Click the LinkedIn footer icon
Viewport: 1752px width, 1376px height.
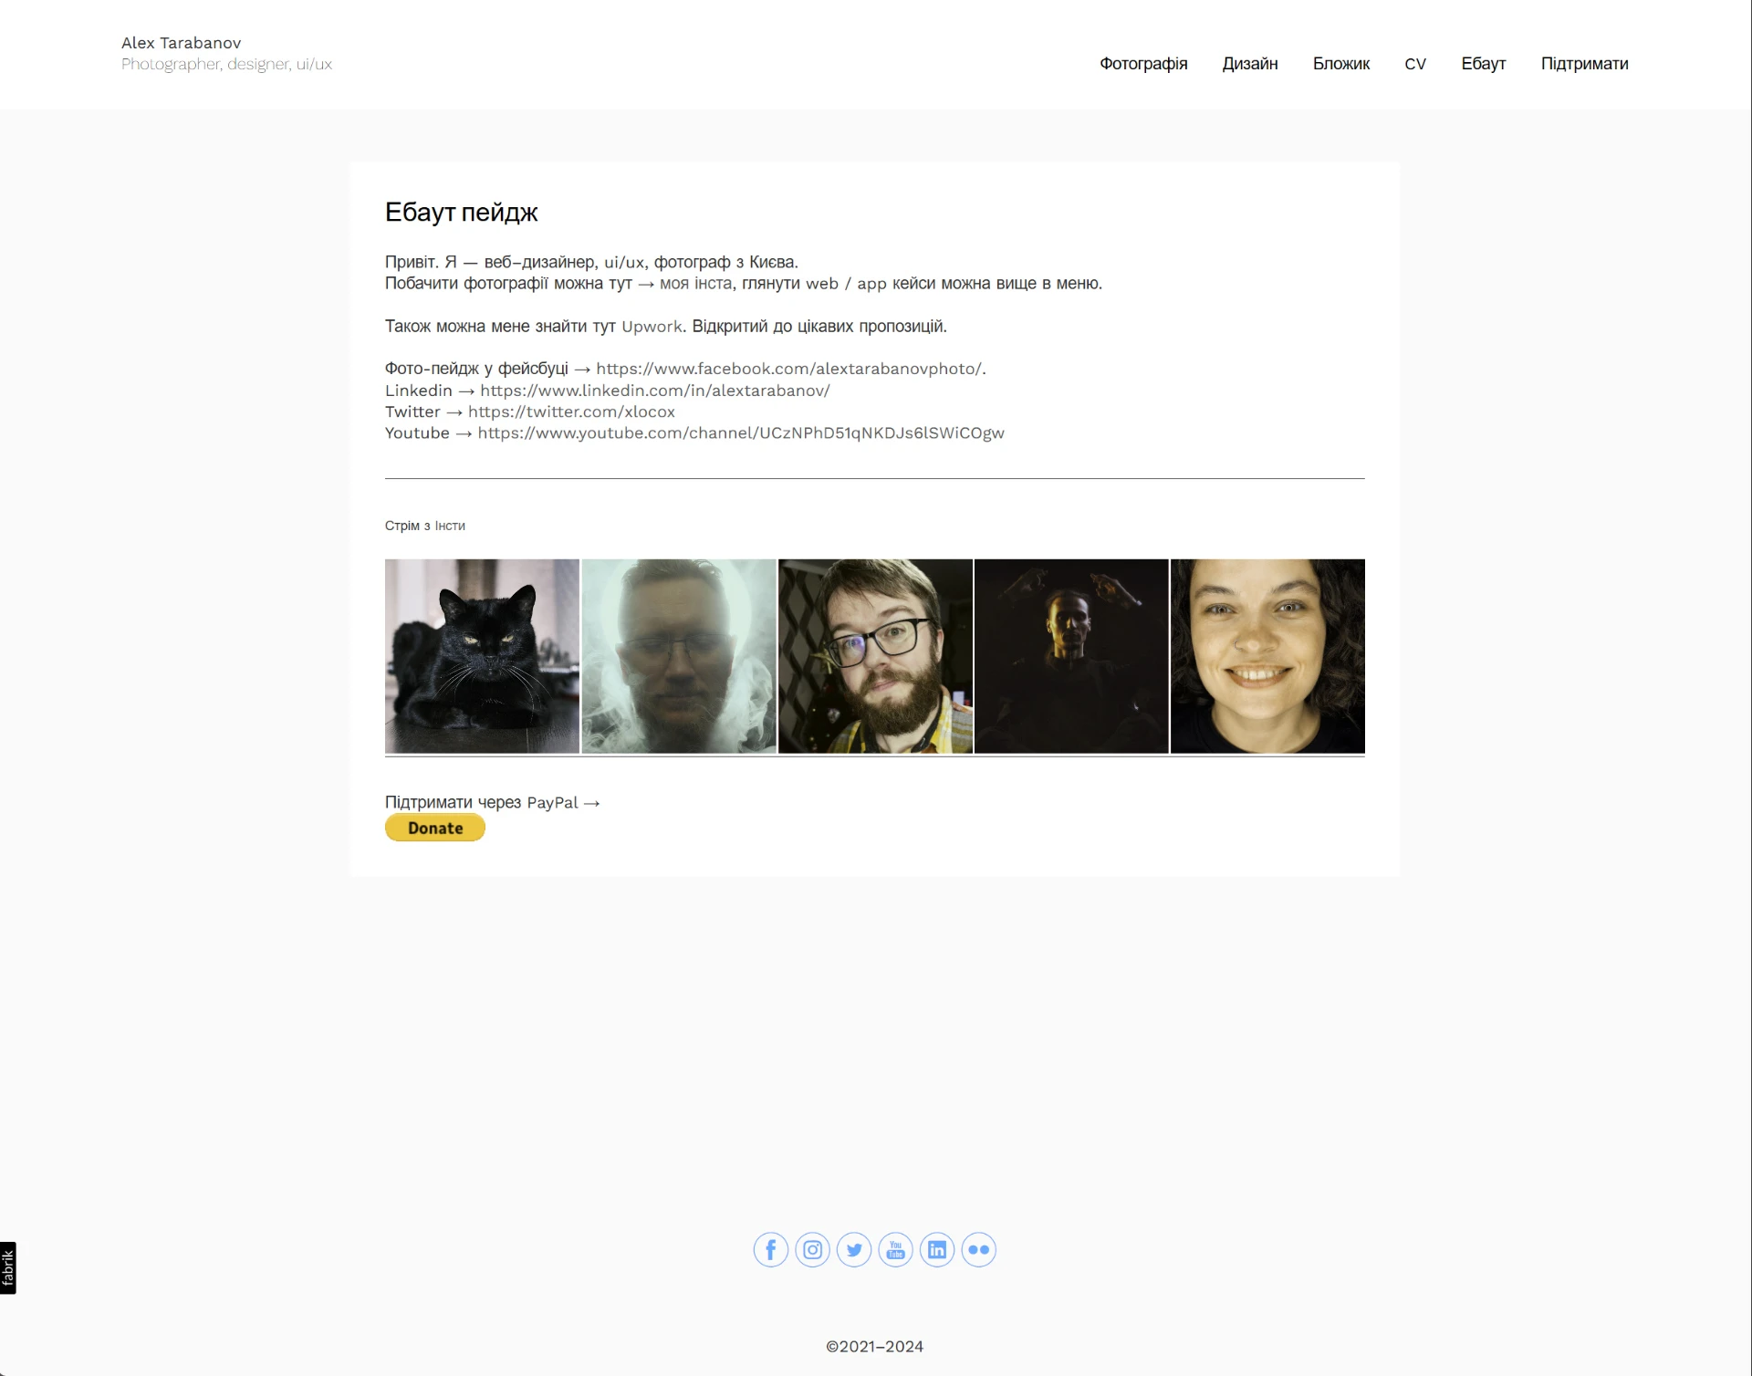tap(937, 1250)
